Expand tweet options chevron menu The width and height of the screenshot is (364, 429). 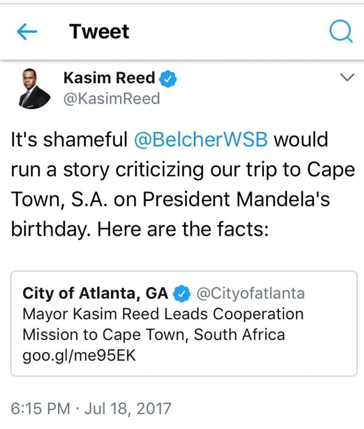[346, 78]
